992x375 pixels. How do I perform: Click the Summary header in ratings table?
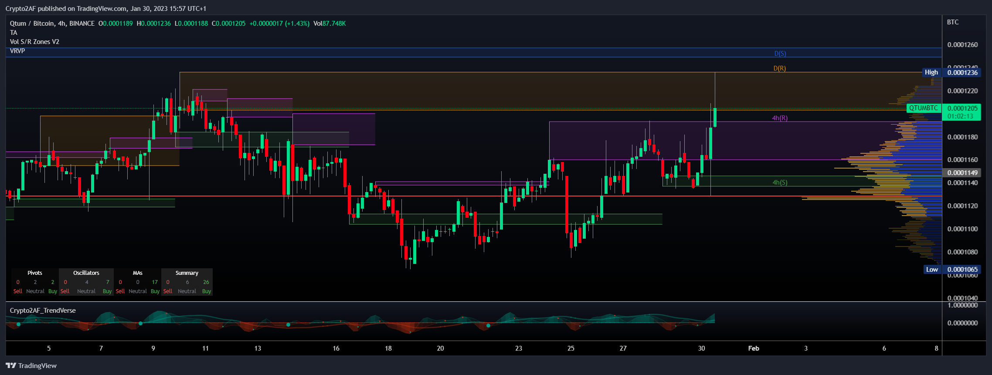pos(187,273)
